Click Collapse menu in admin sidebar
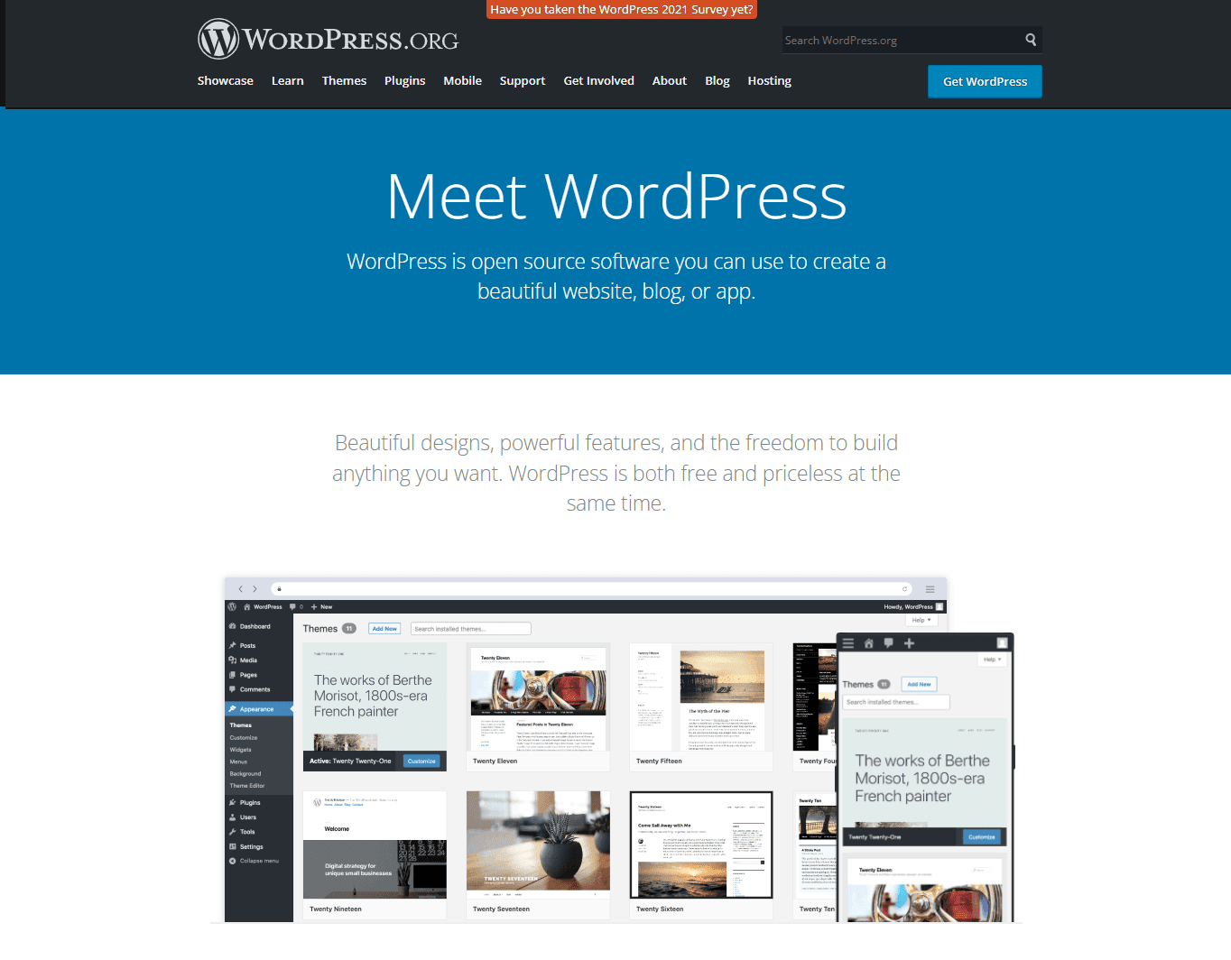Image resolution: width=1231 pixels, height=960 pixels. coord(258,861)
